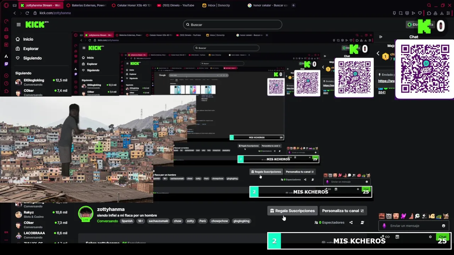Open emoji picker in chat input

click(443, 226)
